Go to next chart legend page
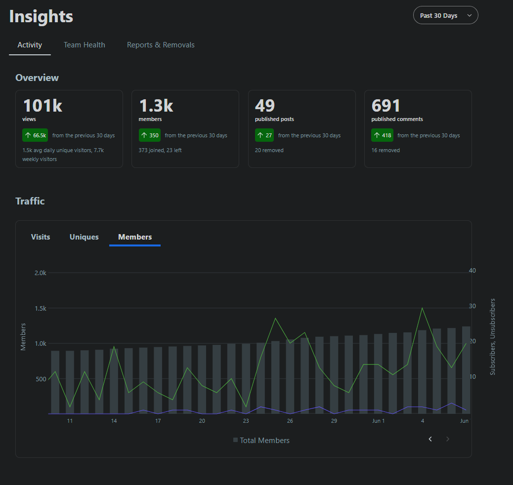 [x=448, y=439]
